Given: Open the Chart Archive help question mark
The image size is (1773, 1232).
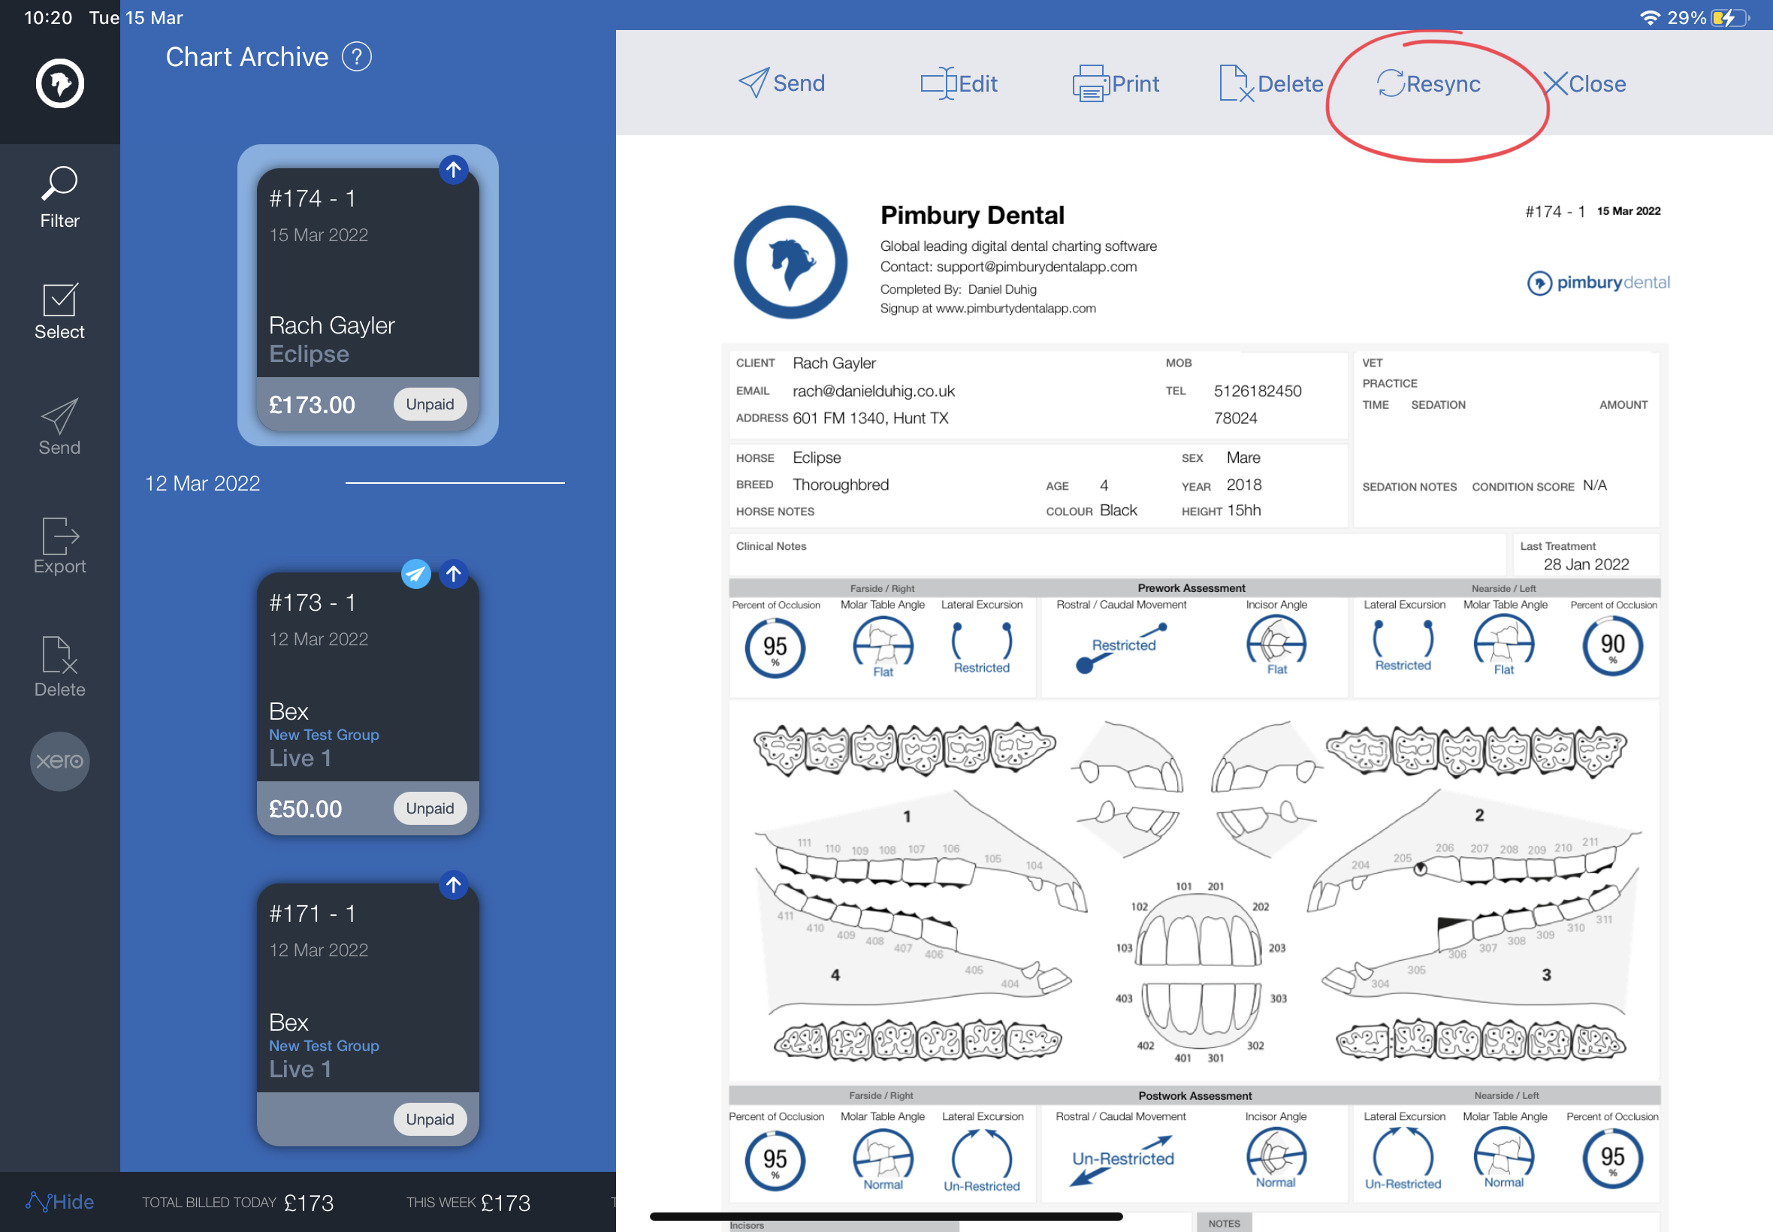Looking at the screenshot, I should 357,57.
